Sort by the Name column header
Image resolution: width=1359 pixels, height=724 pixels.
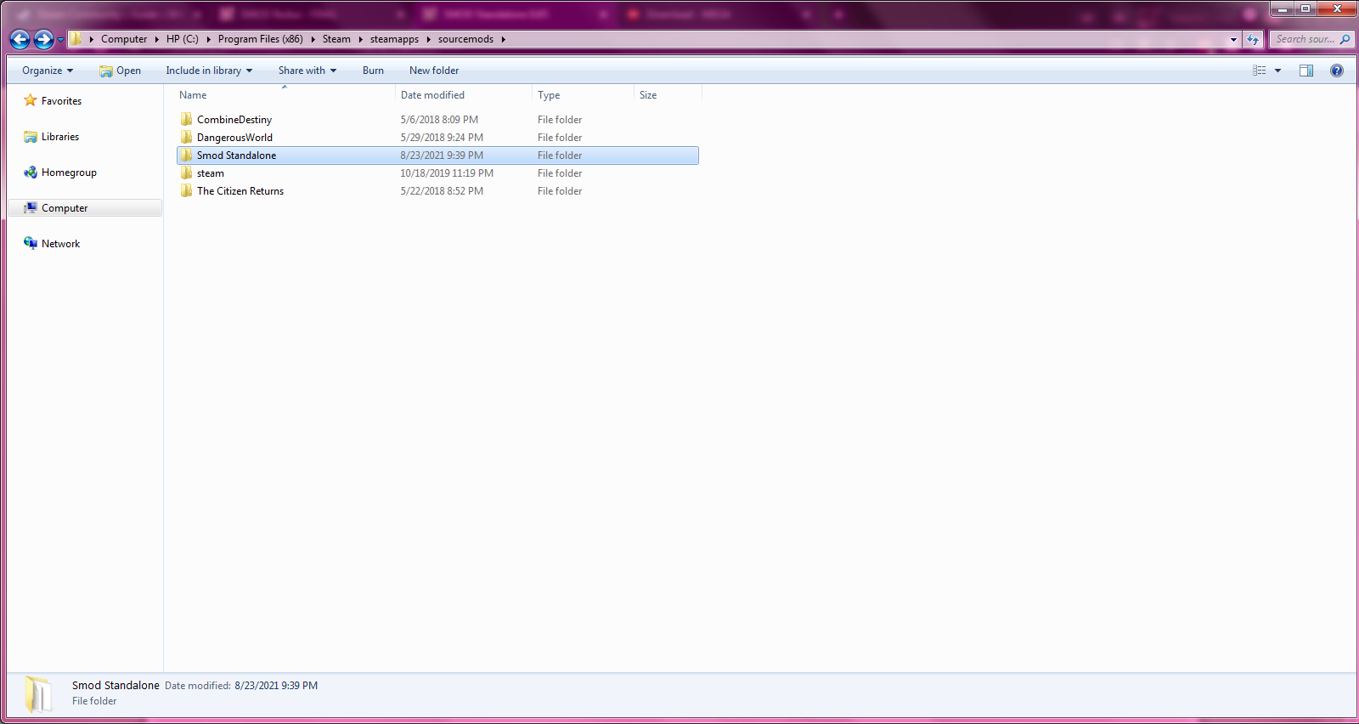pos(284,95)
